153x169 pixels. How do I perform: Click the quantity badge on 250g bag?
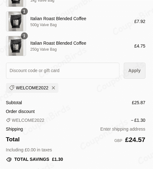(x=24, y=36)
